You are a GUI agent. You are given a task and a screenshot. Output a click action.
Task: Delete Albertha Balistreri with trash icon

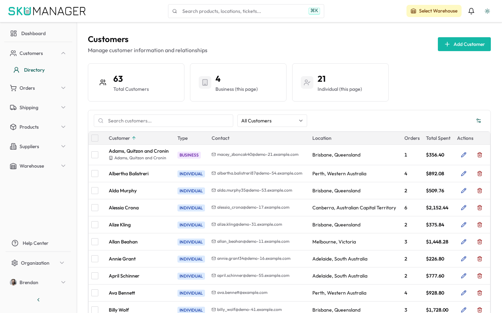tap(480, 174)
